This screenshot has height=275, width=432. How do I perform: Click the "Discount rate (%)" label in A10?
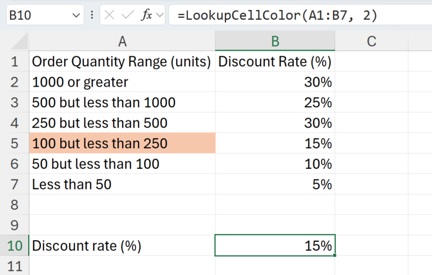point(87,245)
